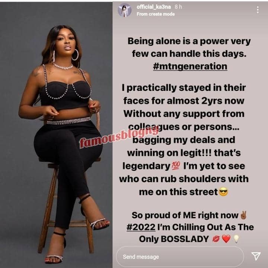Open the three-dot more options menu
This screenshot has height=268, width=268.
pyautogui.click(x=258, y=10)
